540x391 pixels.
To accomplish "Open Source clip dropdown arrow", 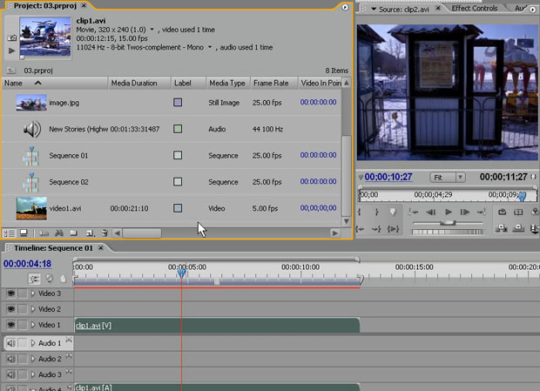I will [374, 10].
